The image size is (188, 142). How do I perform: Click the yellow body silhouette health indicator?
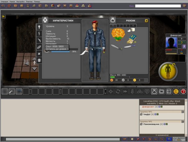[x=168, y=72]
